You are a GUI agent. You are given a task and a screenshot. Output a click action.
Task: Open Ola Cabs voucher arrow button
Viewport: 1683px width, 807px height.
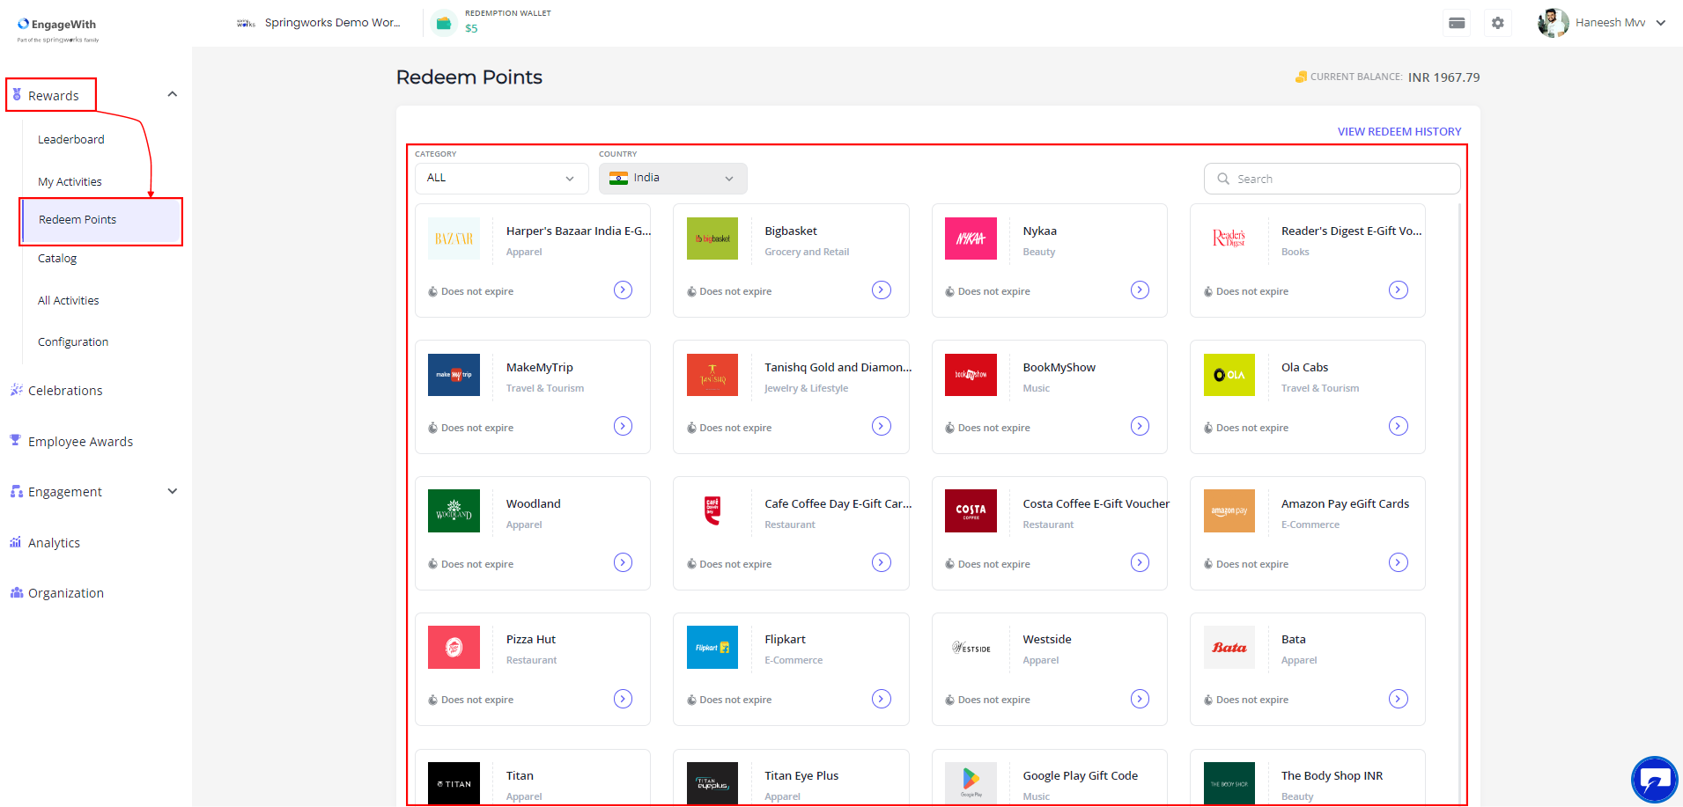click(1399, 426)
